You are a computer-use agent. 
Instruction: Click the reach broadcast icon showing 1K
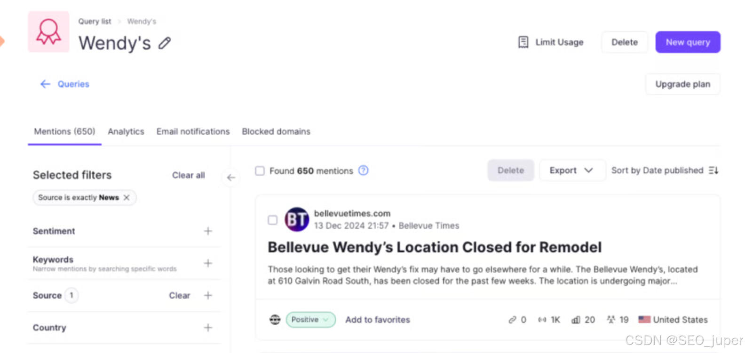coord(542,320)
